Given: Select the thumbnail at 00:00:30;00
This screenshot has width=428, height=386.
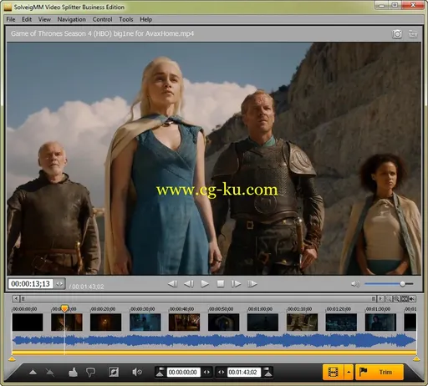Looking at the screenshot, I should 145,323.
